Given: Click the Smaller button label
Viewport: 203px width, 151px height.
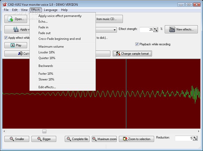Looking at the screenshot, I should [20, 139].
